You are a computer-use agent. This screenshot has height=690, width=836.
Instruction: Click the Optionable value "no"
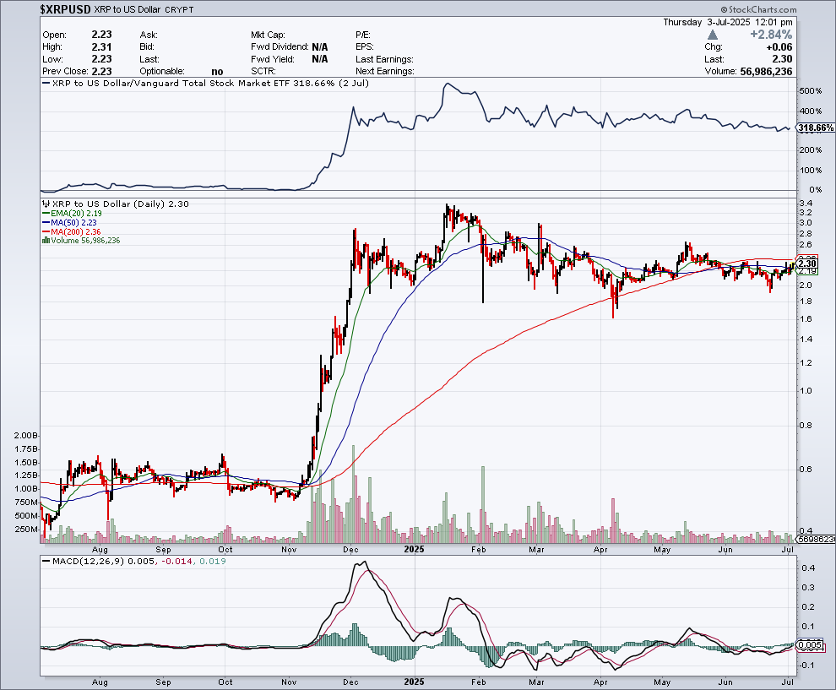click(x=217, y=72)
